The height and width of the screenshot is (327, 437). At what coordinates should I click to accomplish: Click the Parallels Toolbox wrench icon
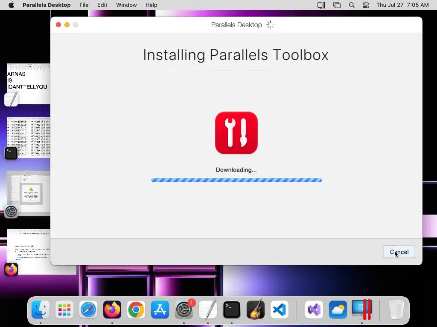pyautogui.click(x=236, y=133)
